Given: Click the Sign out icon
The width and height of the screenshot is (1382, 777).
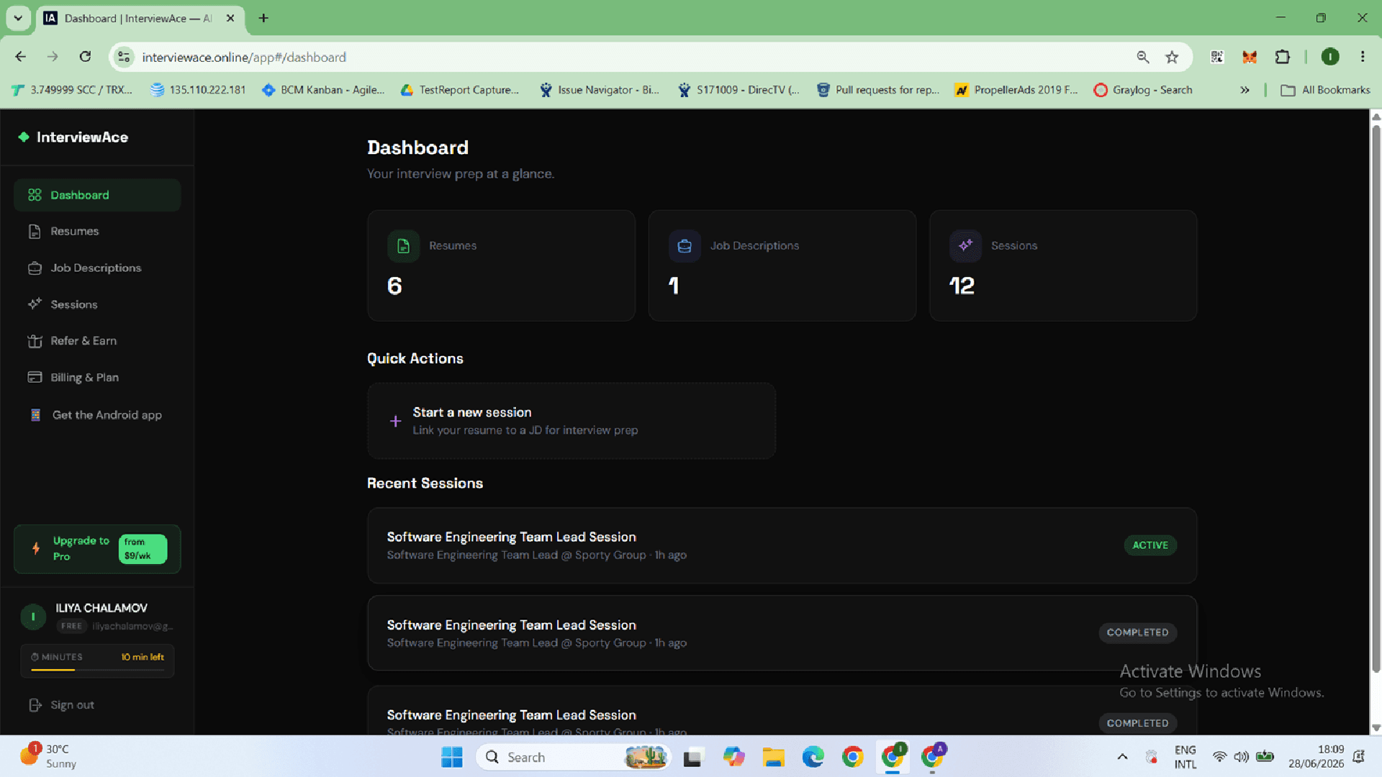Looking at the screenshot, I should (35, 705).
